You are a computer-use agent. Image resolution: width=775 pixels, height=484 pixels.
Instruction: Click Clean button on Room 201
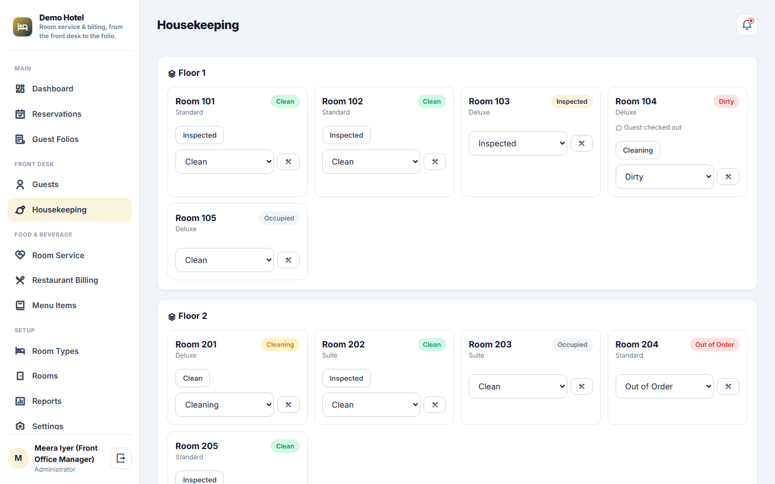pos(193,378)
